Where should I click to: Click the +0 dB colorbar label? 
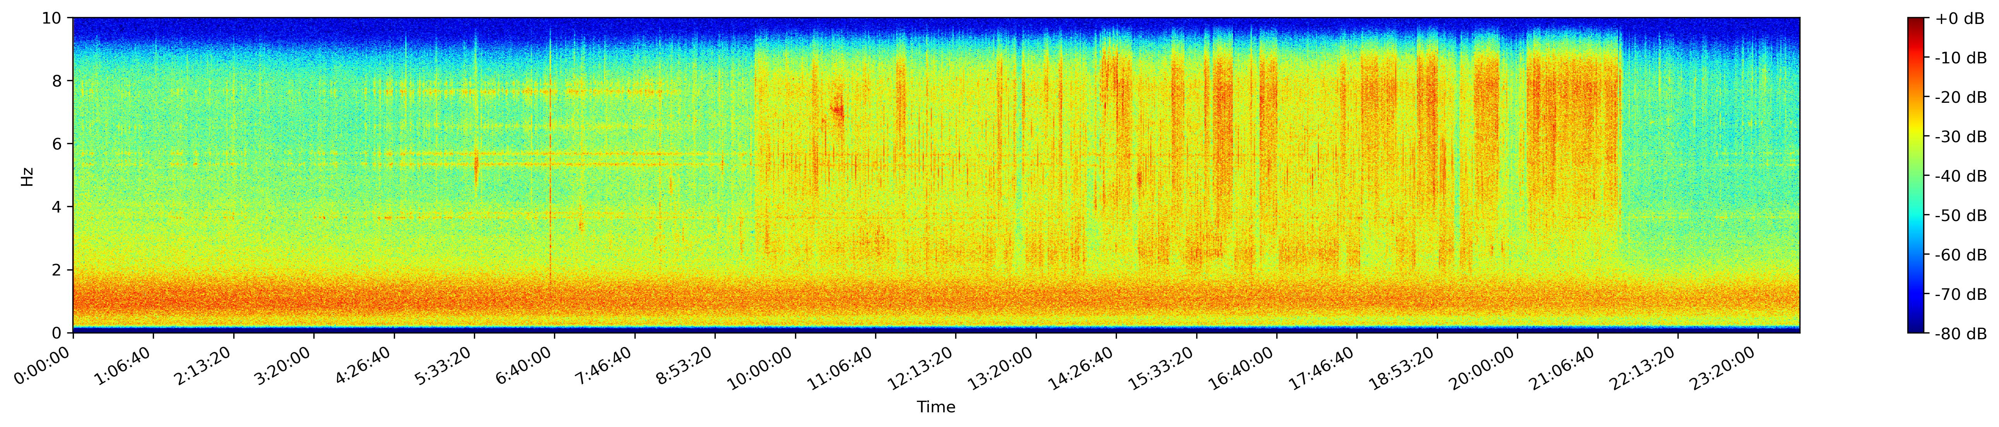pyautogui.click(x=1960, y=19)
